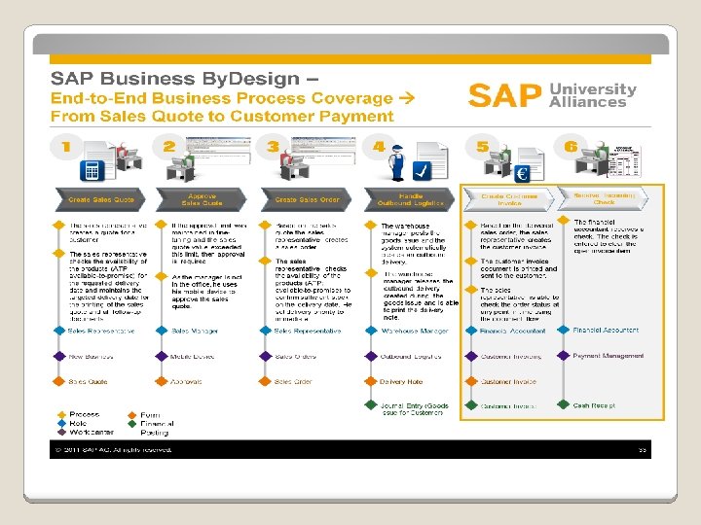The height and width of the screenshot is (525, 701).
Task: Click the Handle Outbound Logistics chevron banner
Action: (410, 199)
